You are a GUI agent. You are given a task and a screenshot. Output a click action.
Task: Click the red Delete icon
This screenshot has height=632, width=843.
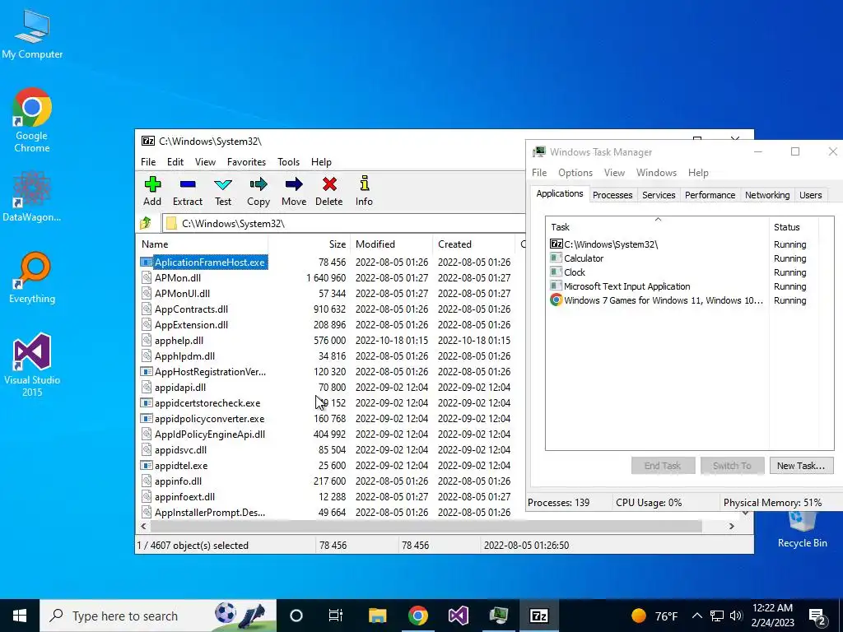pyautogui.click(x=329, y=191)
